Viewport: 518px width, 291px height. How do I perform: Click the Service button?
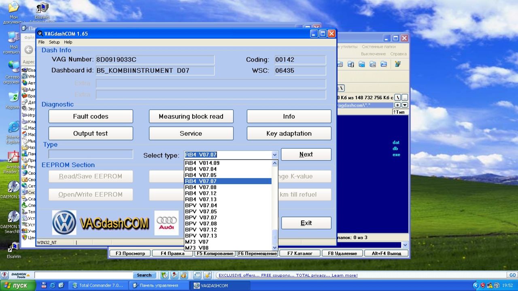(x=191, y=133)
